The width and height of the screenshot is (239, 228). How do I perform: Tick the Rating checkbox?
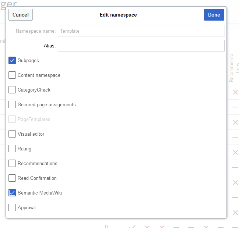[12, 149]
